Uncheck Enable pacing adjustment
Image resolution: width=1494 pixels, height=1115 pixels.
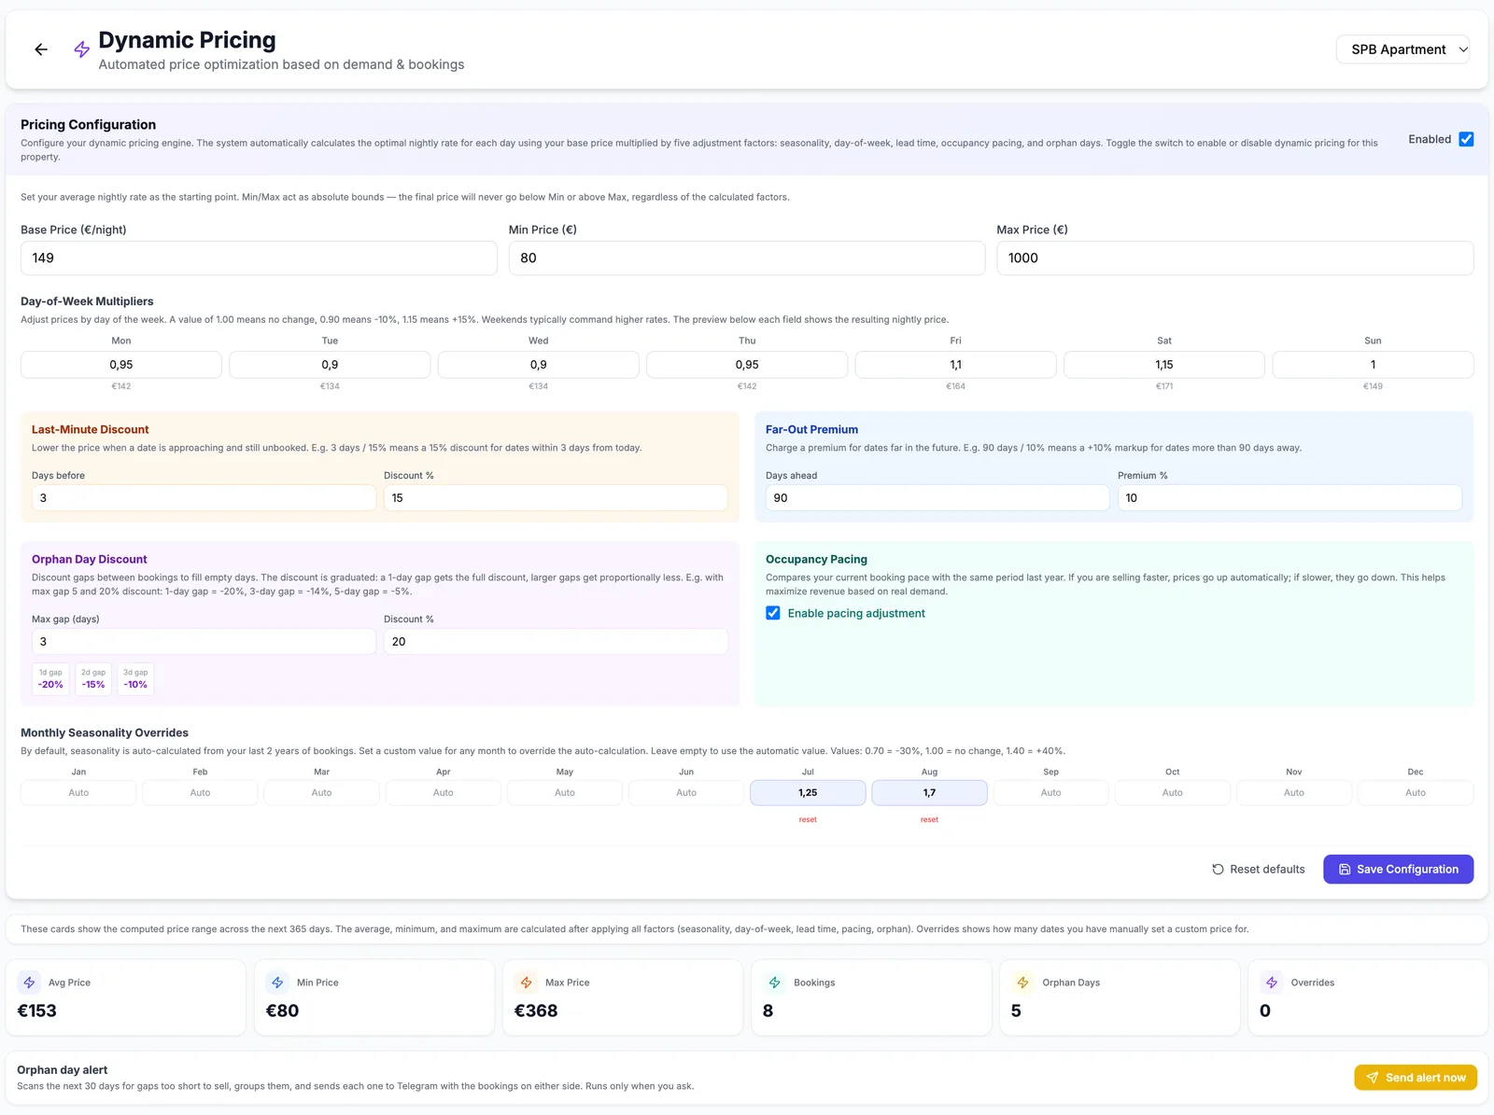pyautogui.click(x=773, y=613)
